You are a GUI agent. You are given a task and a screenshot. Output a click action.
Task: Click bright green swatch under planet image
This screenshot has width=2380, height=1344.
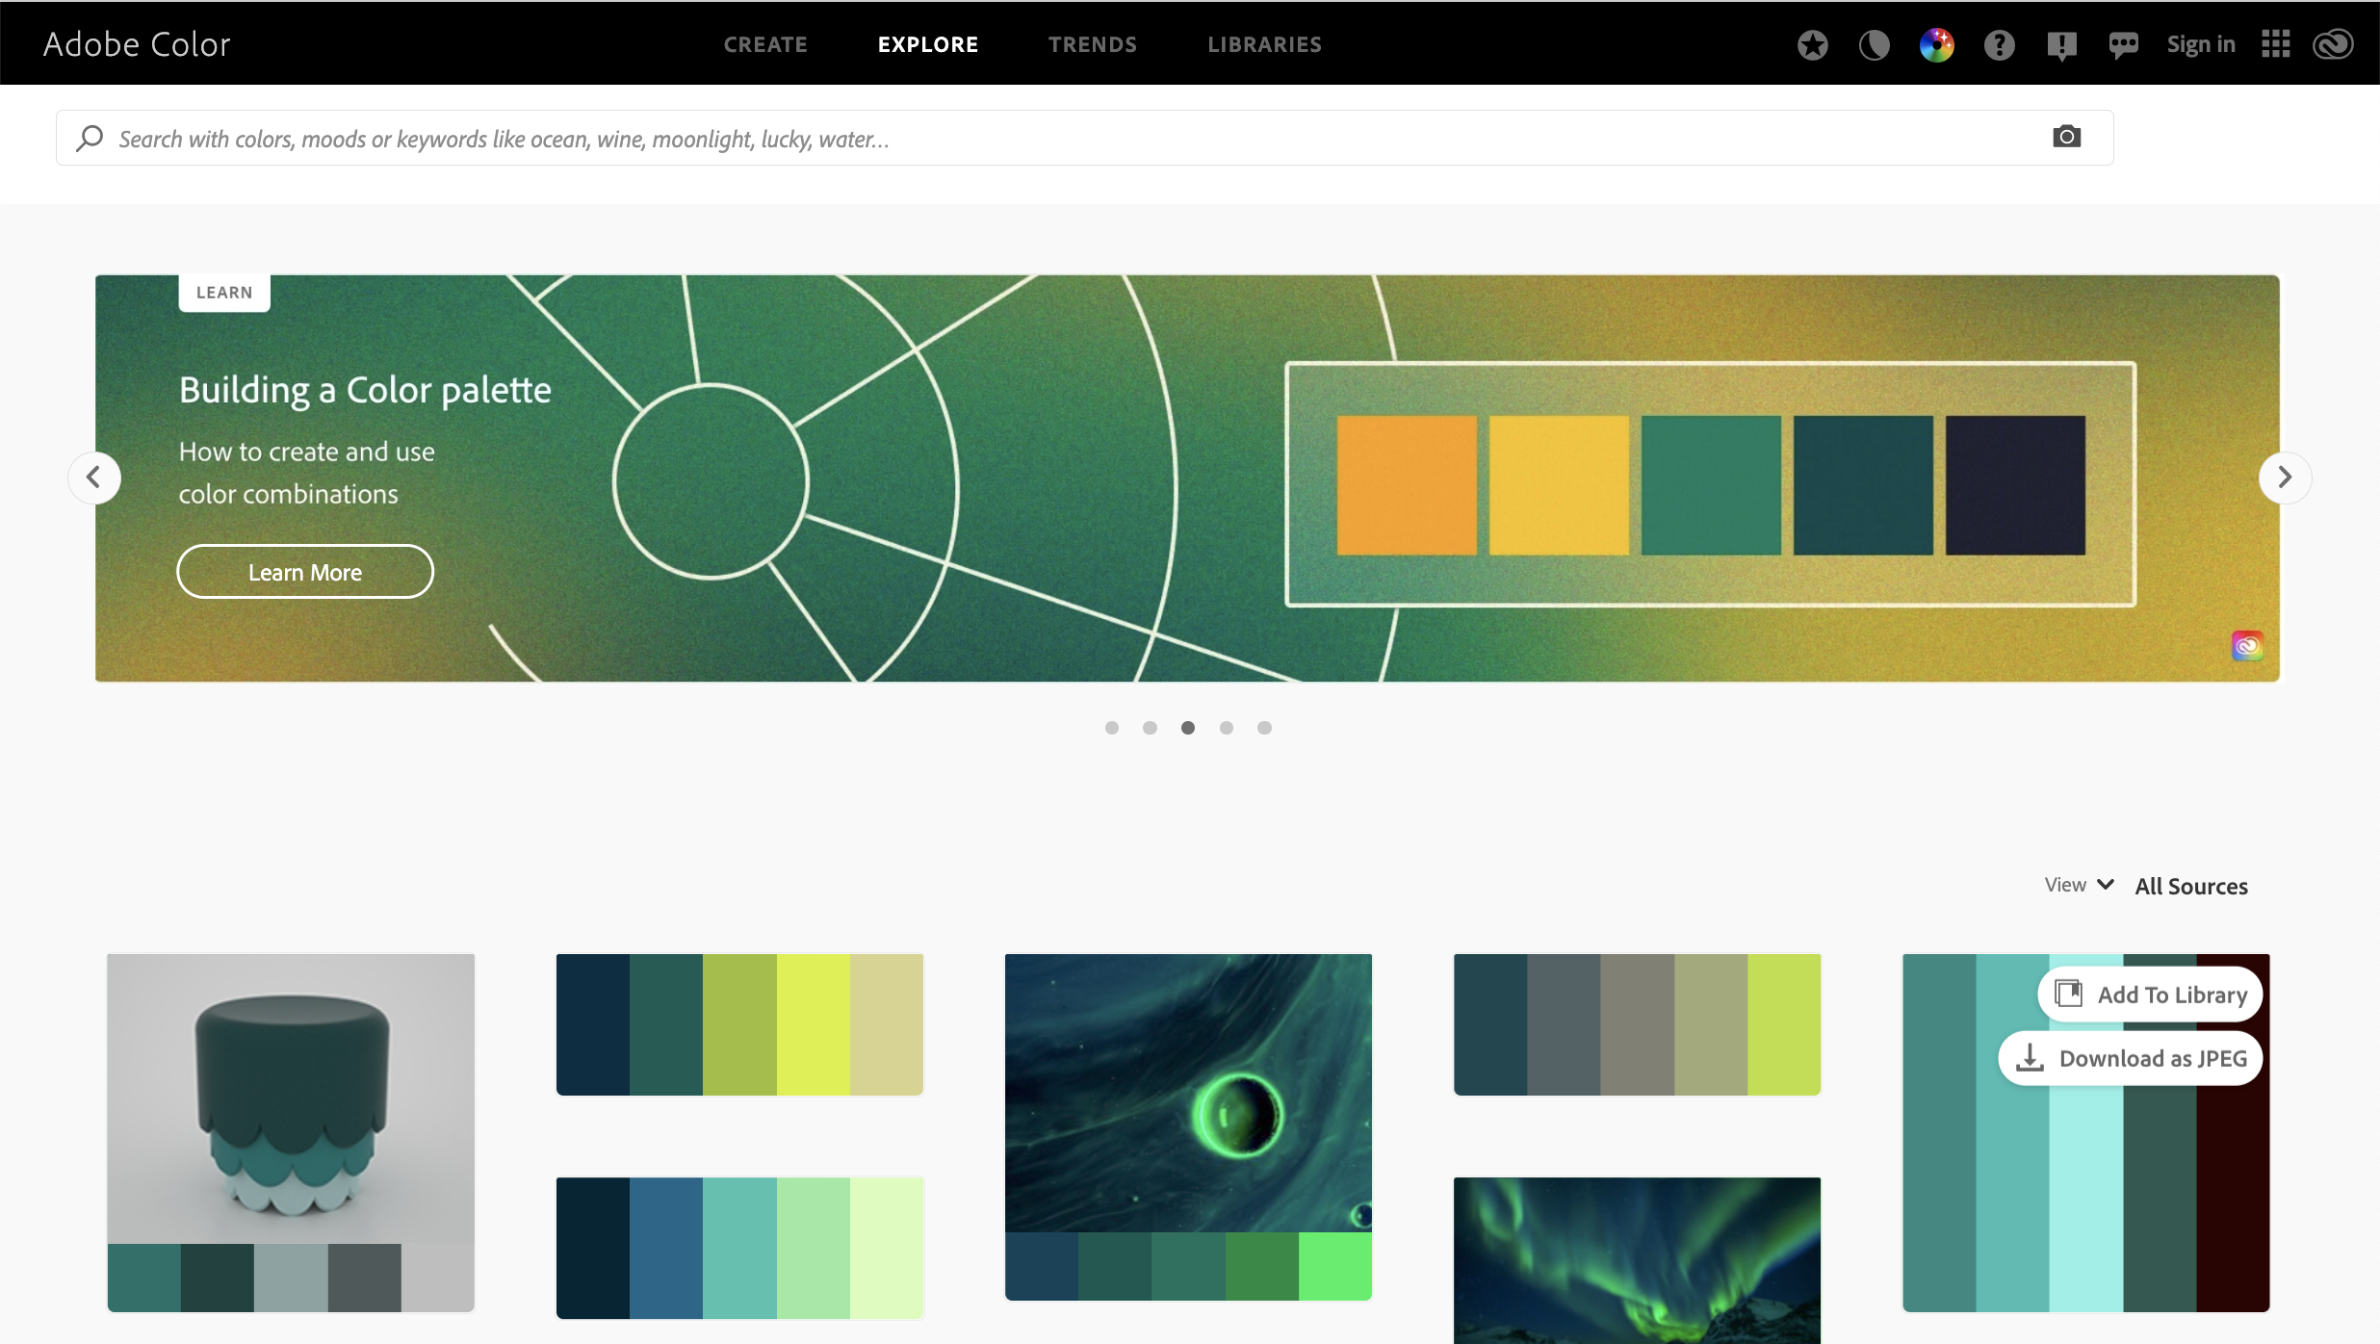click(x=1335, y=1266)
